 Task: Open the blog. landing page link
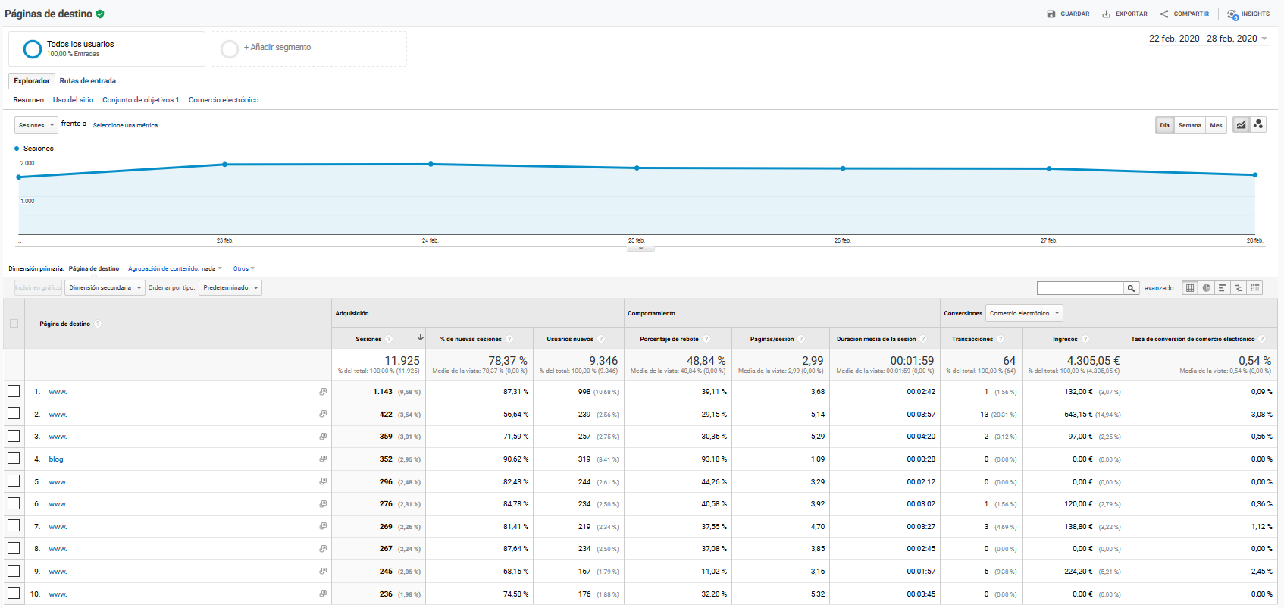tap(57, 459)
